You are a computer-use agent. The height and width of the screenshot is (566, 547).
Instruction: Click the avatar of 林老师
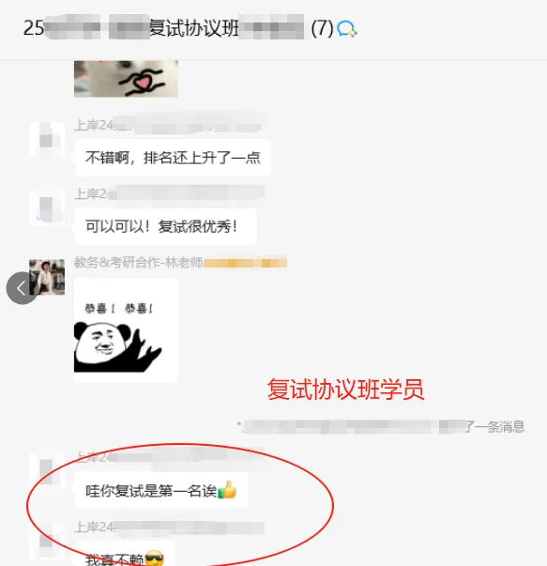coord(47,277)
